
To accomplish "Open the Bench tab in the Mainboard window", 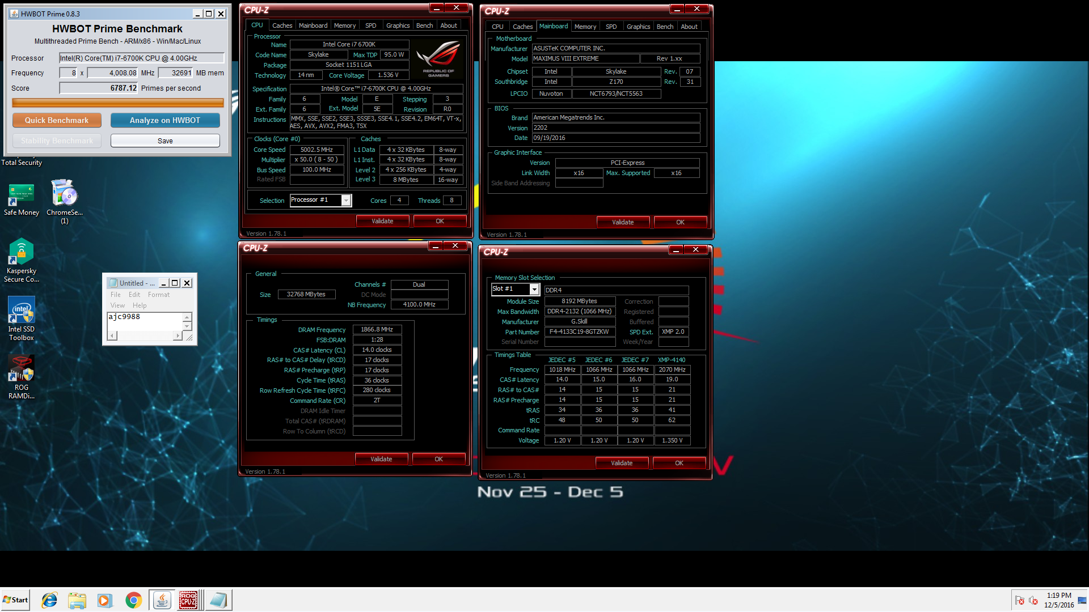I will [665, 27].
